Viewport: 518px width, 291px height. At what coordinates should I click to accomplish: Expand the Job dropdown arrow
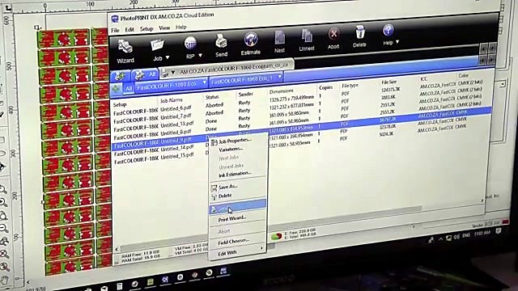(x=168, y=57)
